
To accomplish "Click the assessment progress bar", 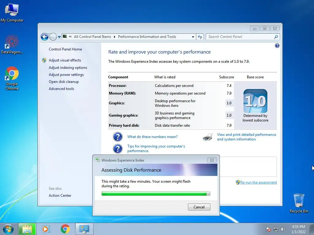I will pyautogui.click(x=156, y=193).
